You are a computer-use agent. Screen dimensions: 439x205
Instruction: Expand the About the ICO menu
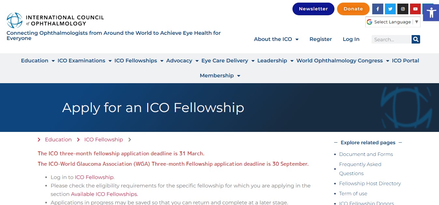[x=276, y=39]
